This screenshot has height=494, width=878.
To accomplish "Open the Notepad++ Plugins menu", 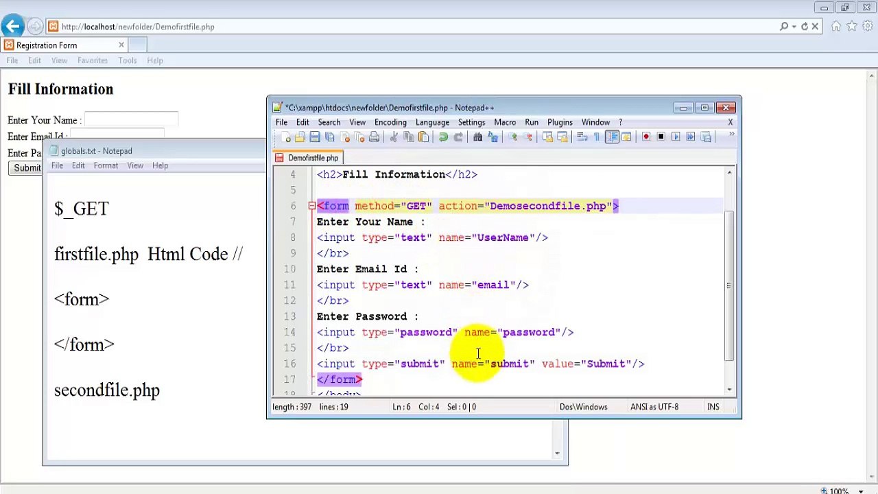I will [560, 122].
